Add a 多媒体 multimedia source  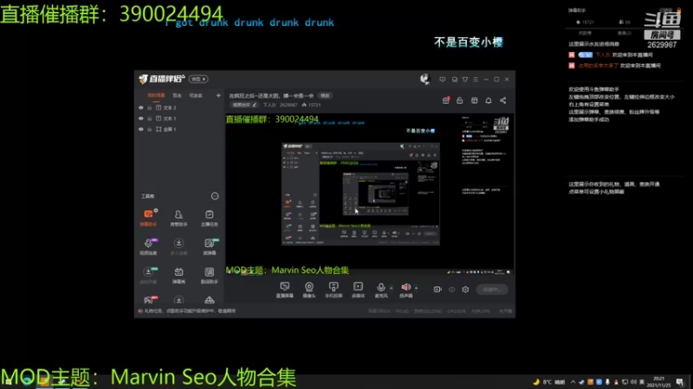point(358,290)
